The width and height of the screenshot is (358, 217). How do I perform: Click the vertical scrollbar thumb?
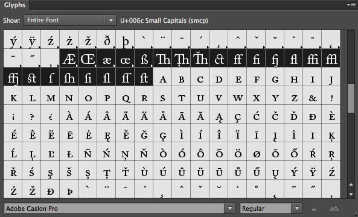click(351, 98)
